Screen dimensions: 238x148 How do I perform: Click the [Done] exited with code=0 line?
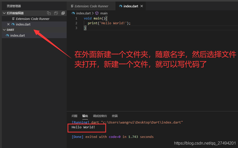pyautogui.click(x=113, y=137)
